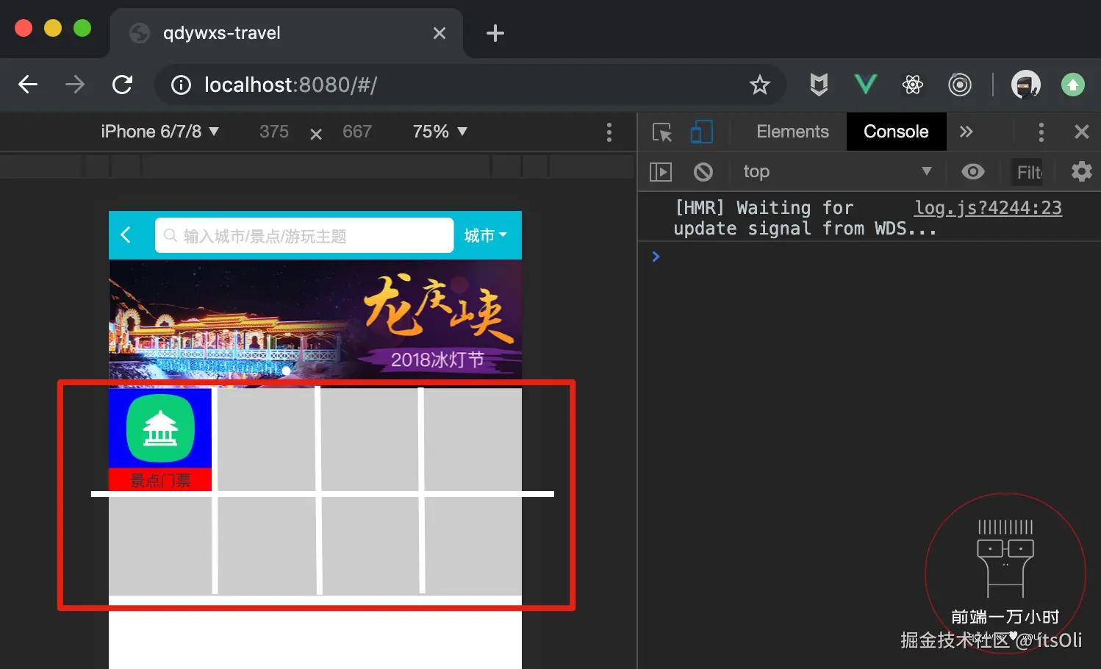This screenshot has width=1101, height=669.
Task: Click the 景点门票 label
Action: pos(160,480)
